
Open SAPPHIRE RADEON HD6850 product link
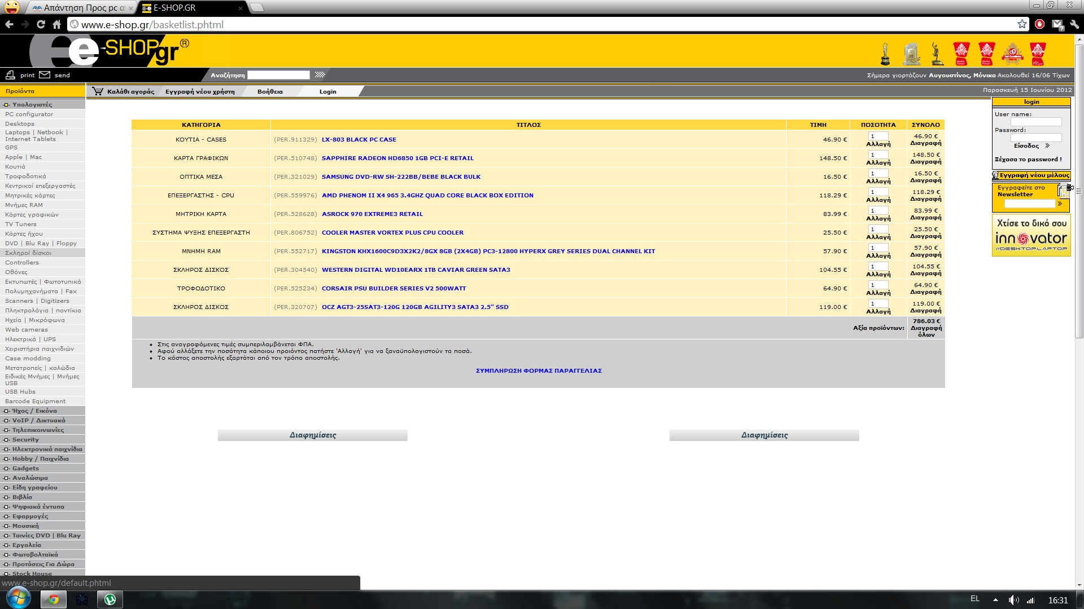point(397,158)
